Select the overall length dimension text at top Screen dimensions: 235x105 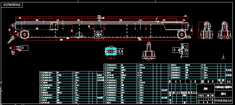coord(99,16)
